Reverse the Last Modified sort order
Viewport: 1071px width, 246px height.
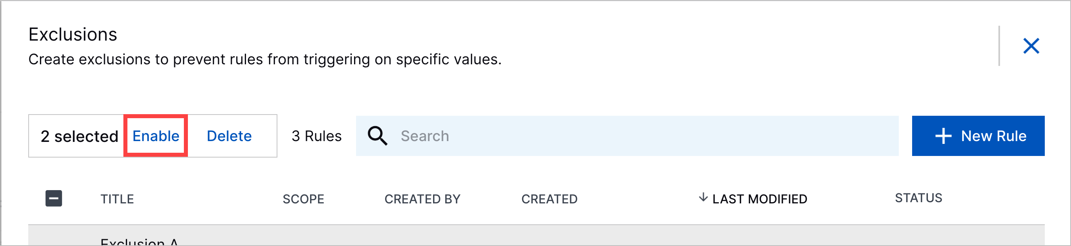[760, 199]
